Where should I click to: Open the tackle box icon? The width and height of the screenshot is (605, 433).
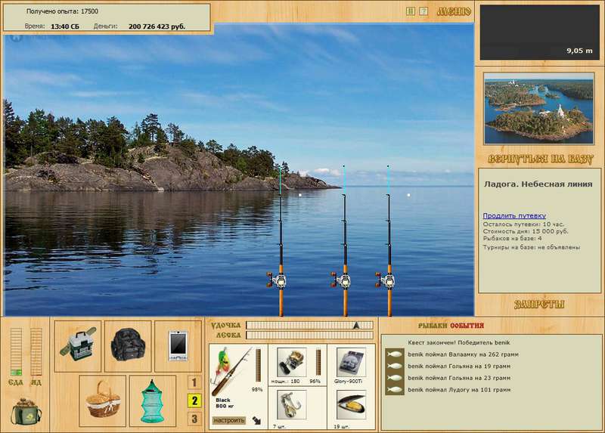[78, 346]
